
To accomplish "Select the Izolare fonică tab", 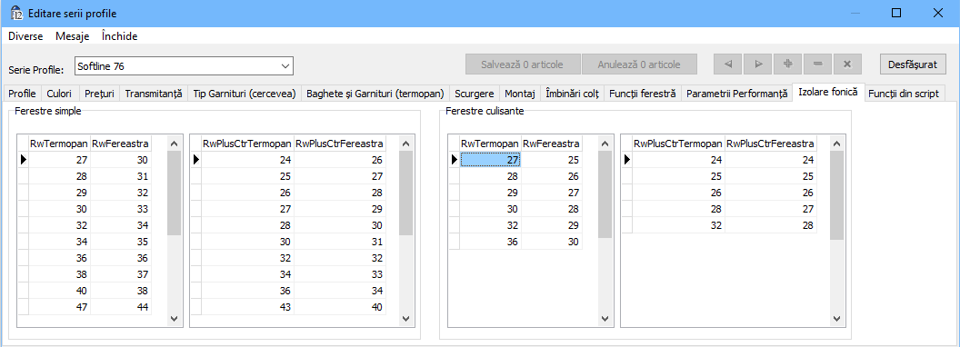I will click(x=828, y=93).
